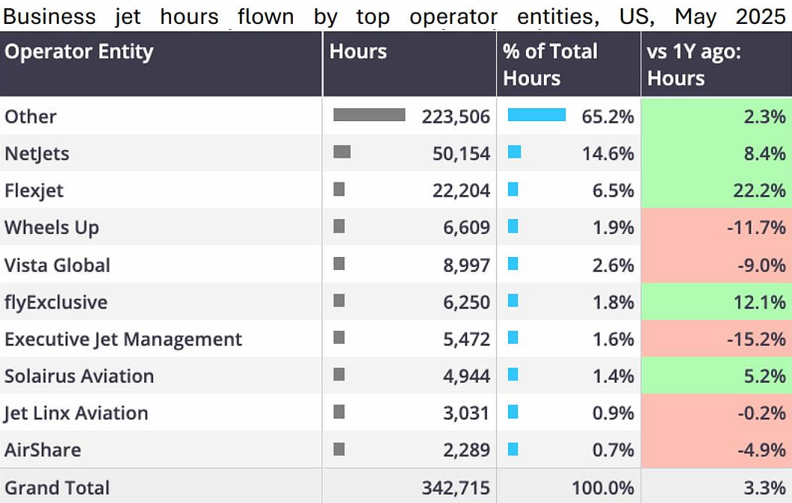Select AirShare hours value 2,289

pyautogui.click(x=467, y=450)
